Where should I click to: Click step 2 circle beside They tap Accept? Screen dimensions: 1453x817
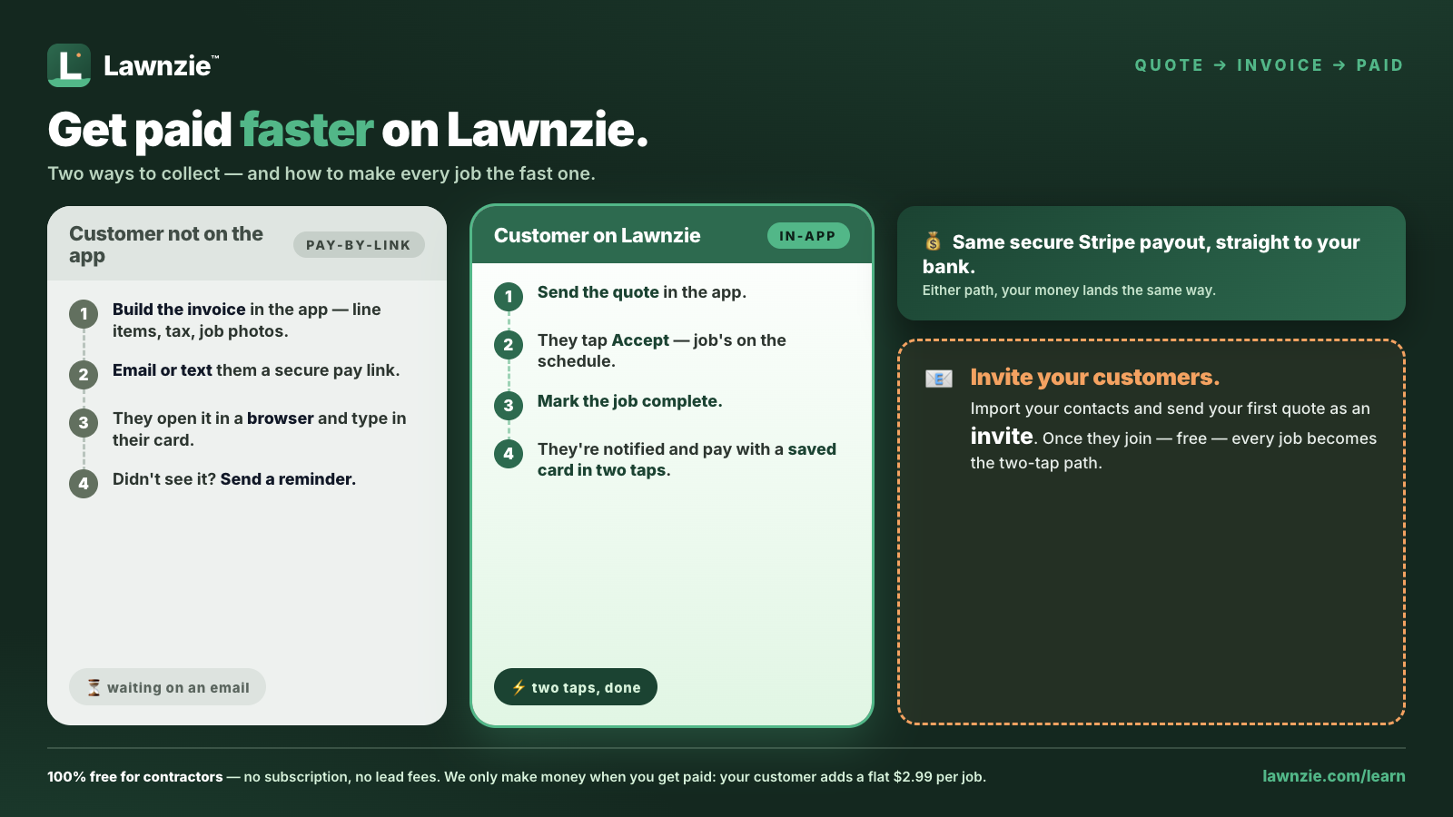[509, 344]
